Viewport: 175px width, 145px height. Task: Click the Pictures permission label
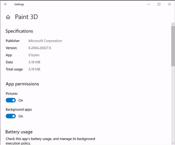(x=11, y=94)
